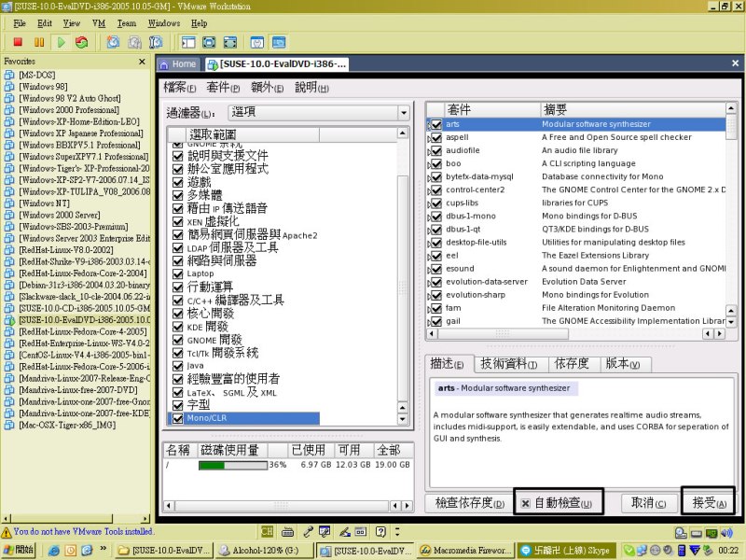
Task: Click the Revert to Snapshot icon
Action: [x=134, y=42]
